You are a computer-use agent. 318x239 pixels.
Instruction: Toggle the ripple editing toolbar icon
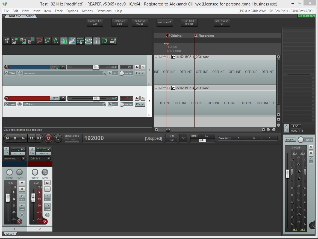click(80, 41)
